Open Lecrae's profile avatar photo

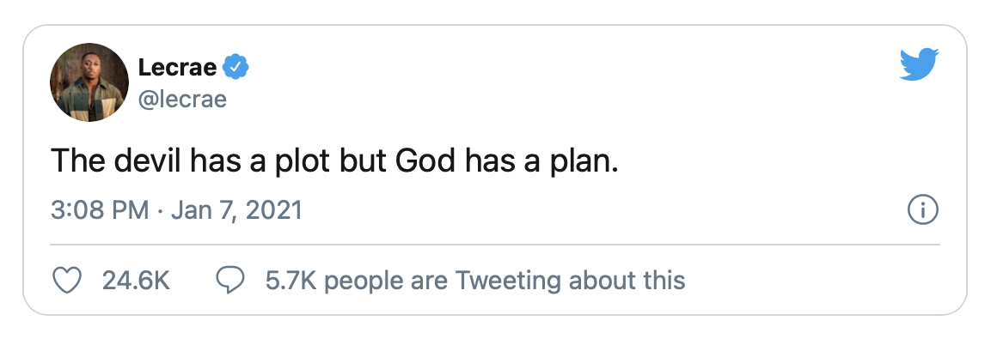[x=90, y=82]
